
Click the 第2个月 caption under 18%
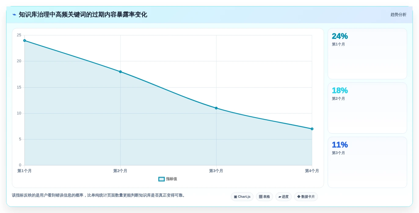pyautogui.click(x=338, y=99)
